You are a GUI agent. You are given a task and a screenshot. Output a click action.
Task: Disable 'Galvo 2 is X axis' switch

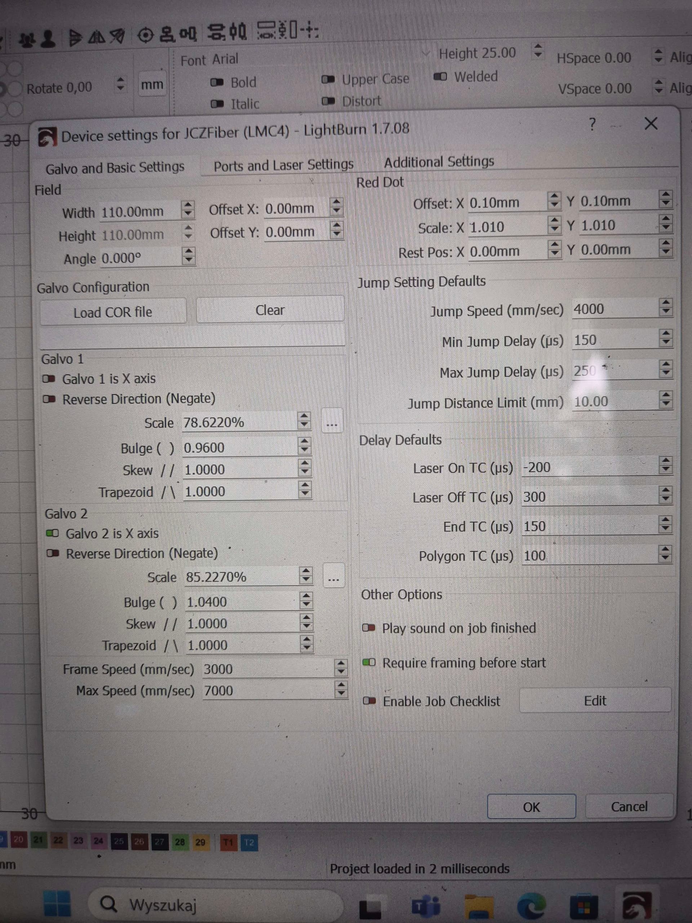pyautogui.click(x=53, y=533)
